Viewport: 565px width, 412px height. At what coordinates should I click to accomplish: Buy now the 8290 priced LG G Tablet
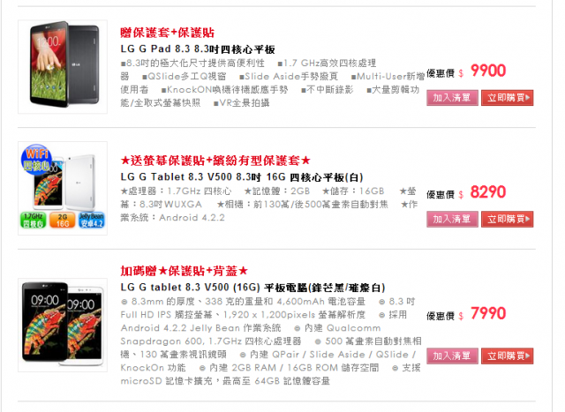pos(508,219)
